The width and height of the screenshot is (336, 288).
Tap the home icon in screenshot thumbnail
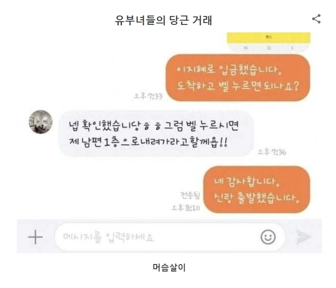coord(269,48)
